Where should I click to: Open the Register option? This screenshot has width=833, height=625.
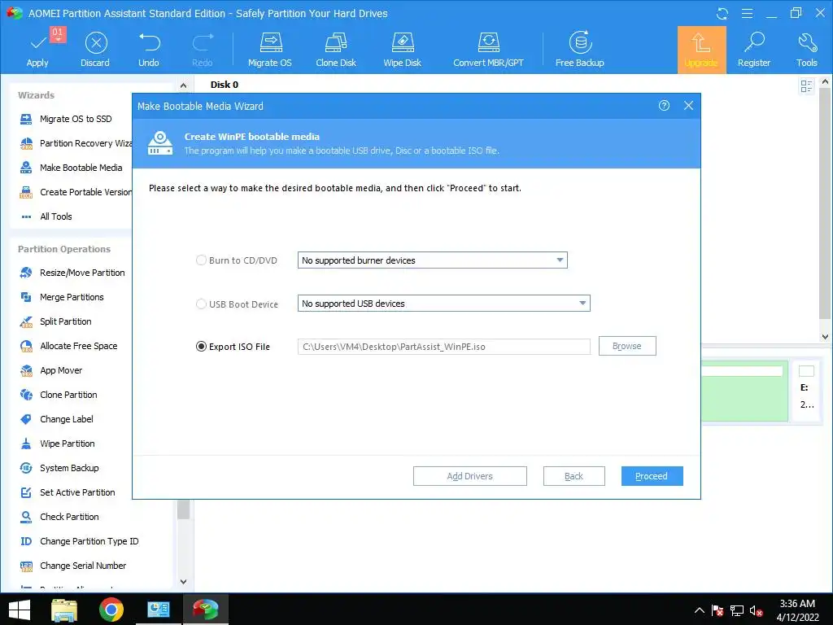754,50
